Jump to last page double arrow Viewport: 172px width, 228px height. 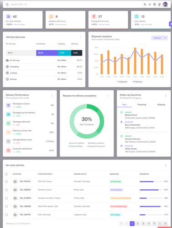click(x=165, y=223)
